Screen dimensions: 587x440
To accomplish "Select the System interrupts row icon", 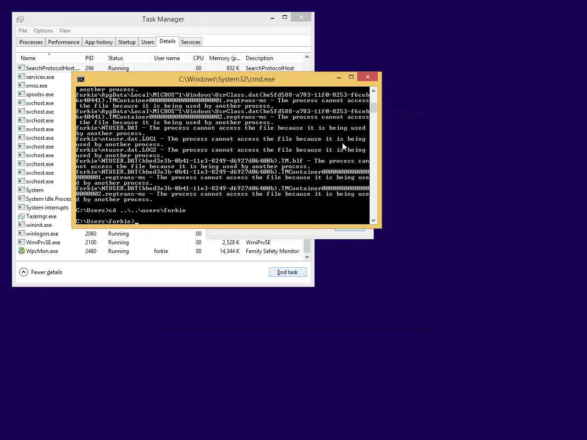I will click(21, 207).
